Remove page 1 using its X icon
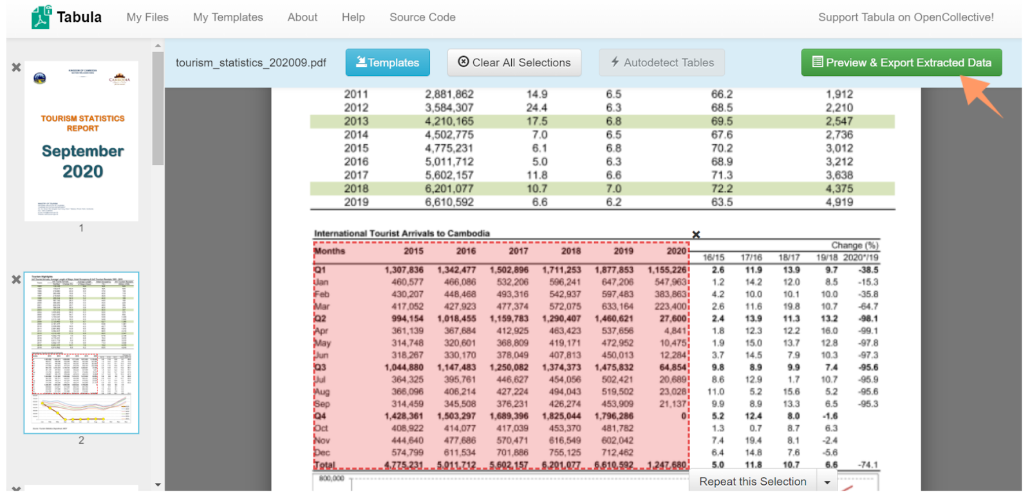 click(x=16, y=67)
